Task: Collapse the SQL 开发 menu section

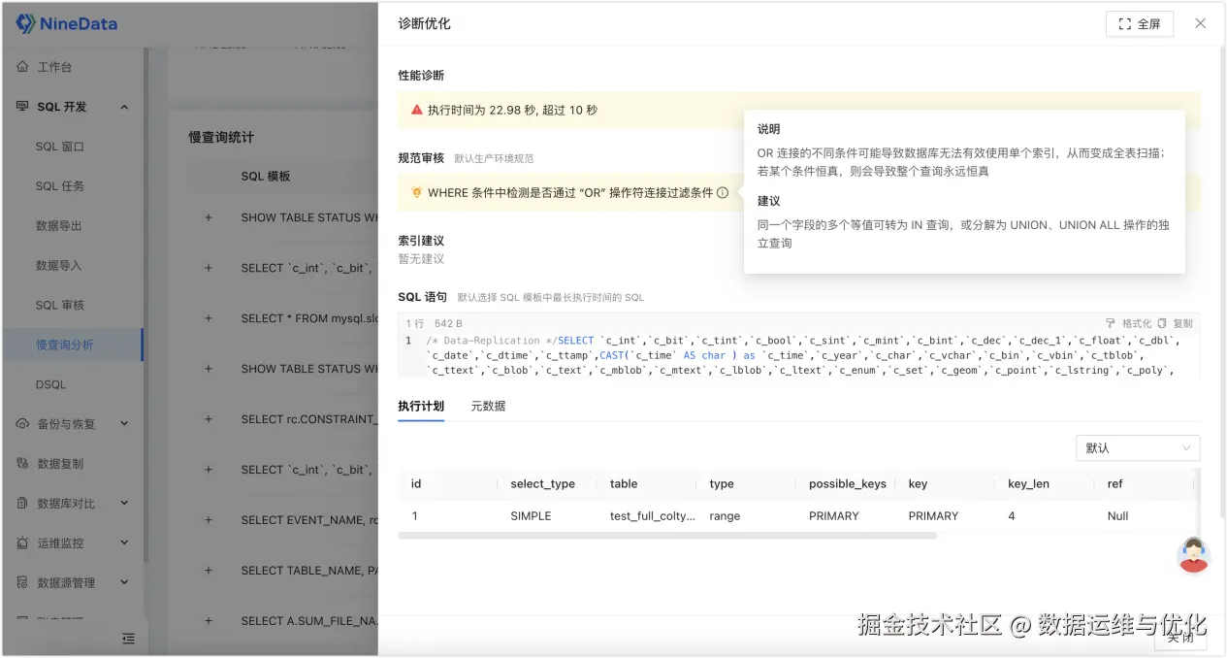Action: 124,107
